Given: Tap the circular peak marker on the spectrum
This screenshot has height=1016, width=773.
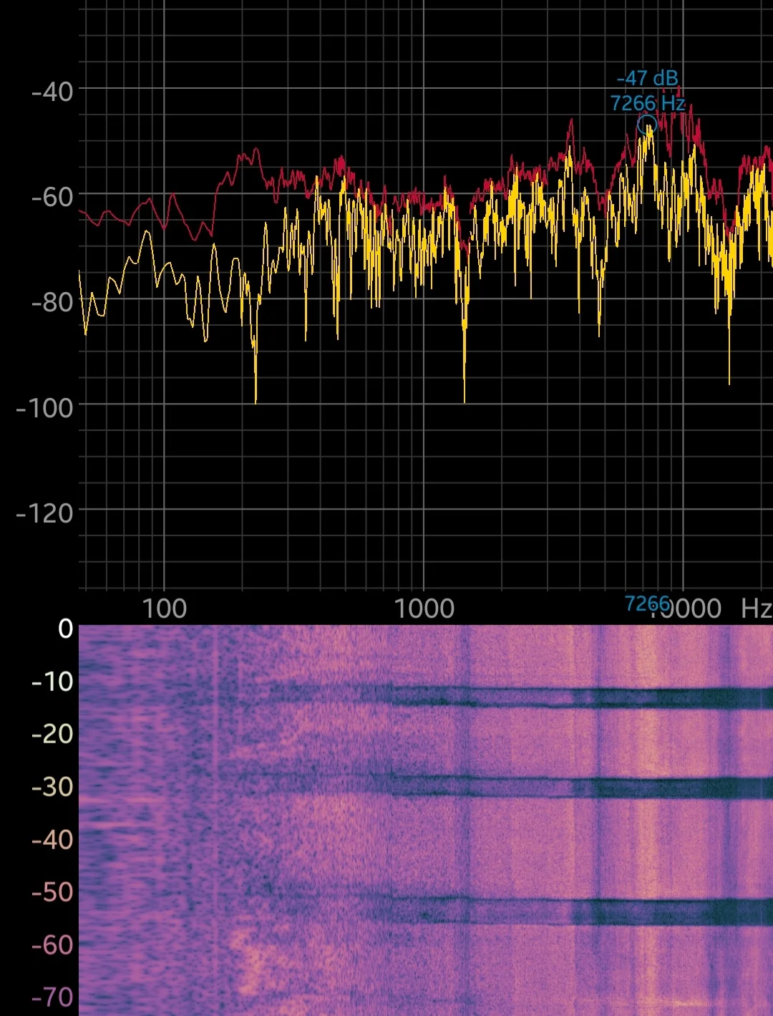Looking at the screenshot, I should [647, 125].
